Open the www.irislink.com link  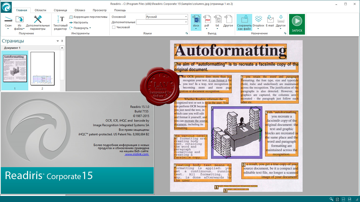(x=137, y=154)
